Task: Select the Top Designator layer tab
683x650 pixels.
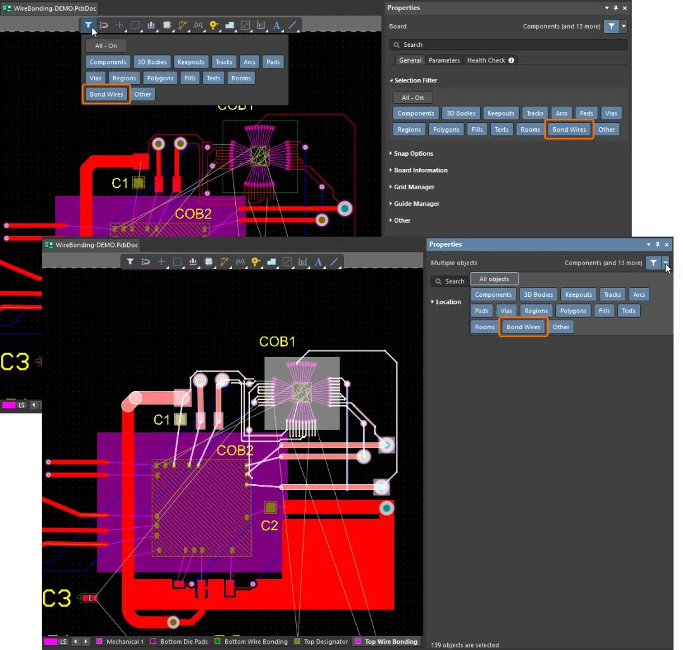Action: click(321, 642)
